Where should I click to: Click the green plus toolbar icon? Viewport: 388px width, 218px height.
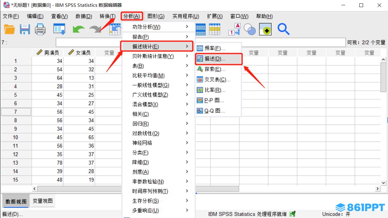[x=265, y=29]
